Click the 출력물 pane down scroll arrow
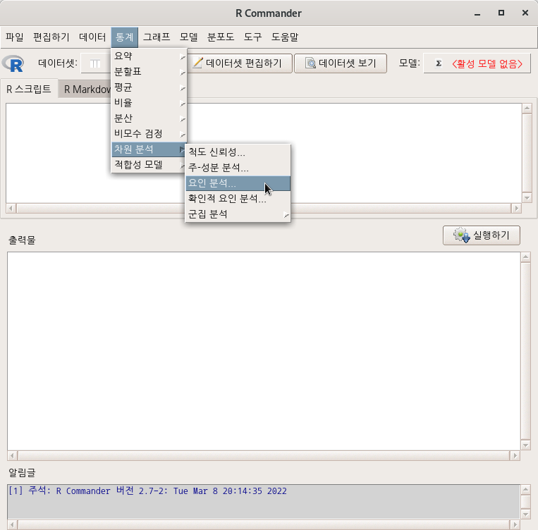Screen dimensions: 538x530 525,445
